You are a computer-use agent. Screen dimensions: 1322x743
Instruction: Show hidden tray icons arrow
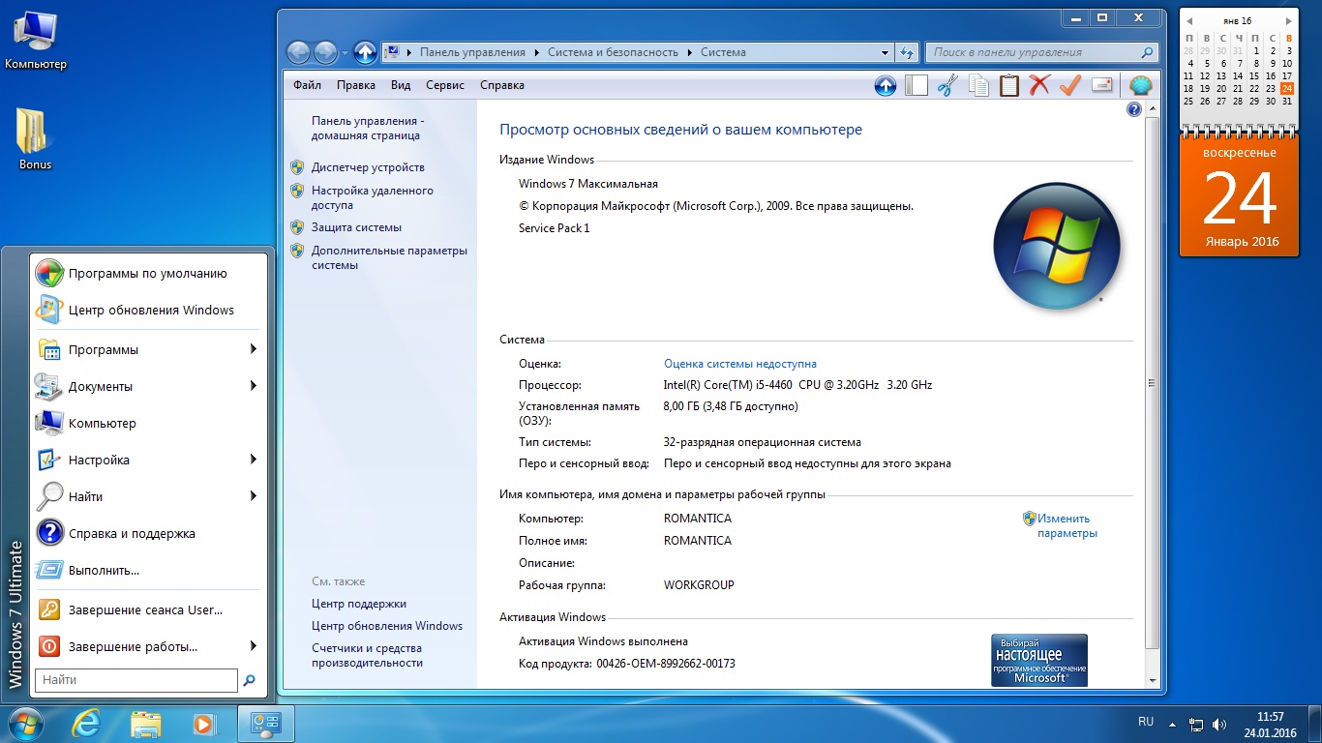[1173, 723]
